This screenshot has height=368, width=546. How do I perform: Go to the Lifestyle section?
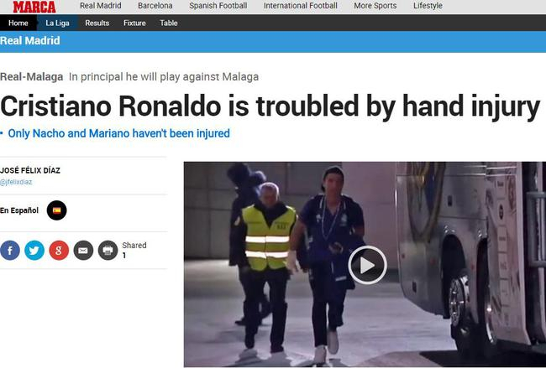click(x=428, y=6)
